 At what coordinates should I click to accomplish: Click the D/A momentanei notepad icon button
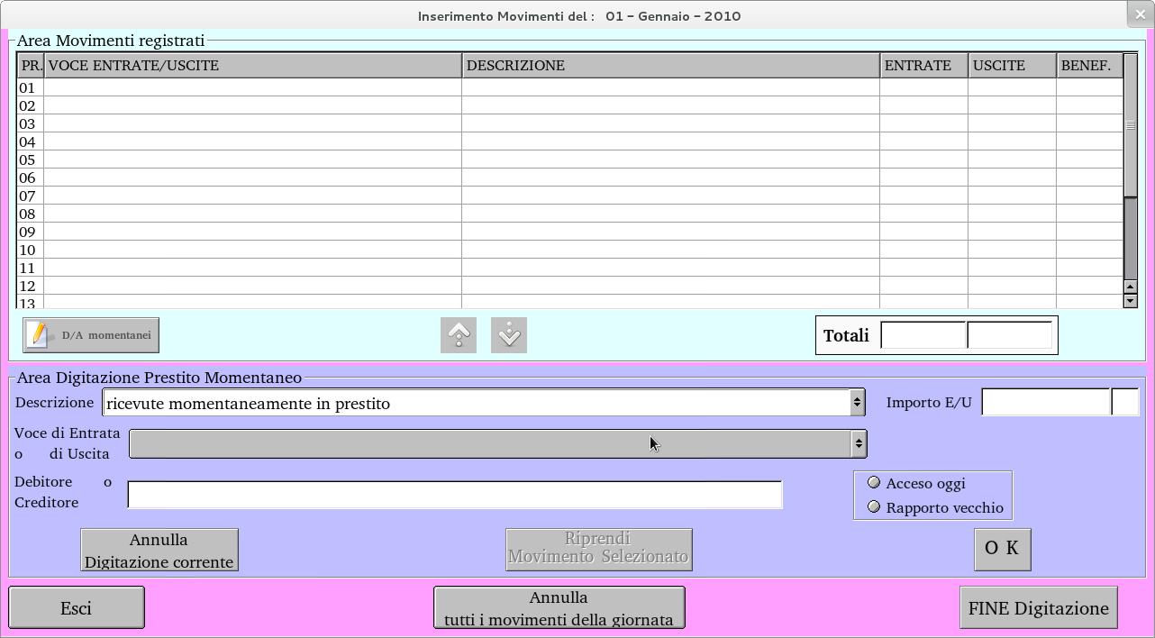(x=91, y=335)
